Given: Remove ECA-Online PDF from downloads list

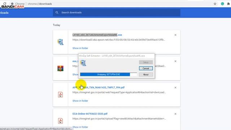Looking at the screenshot, I should tap(175, 114).
